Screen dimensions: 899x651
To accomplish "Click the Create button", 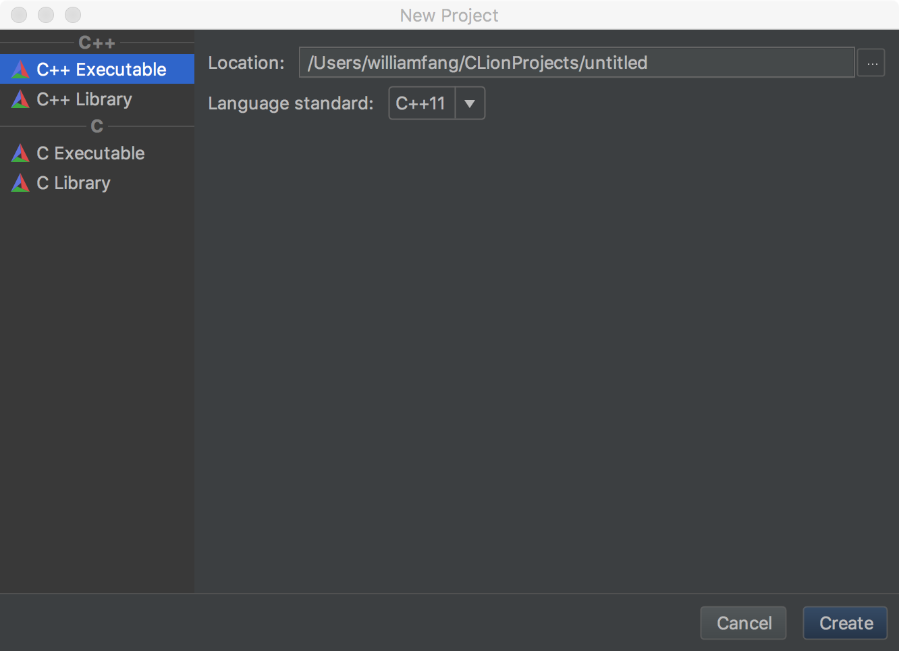I will pyautogui.click(x=845, y=623).
